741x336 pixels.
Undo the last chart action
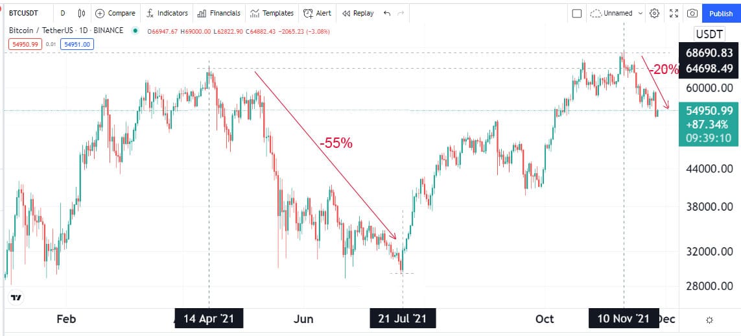387,13
